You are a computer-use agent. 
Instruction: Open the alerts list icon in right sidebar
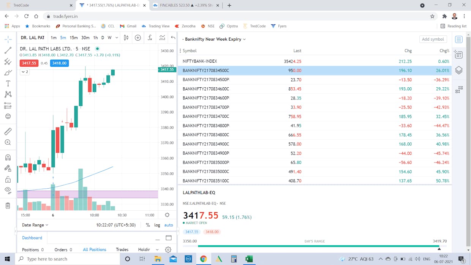click(459, 55)
